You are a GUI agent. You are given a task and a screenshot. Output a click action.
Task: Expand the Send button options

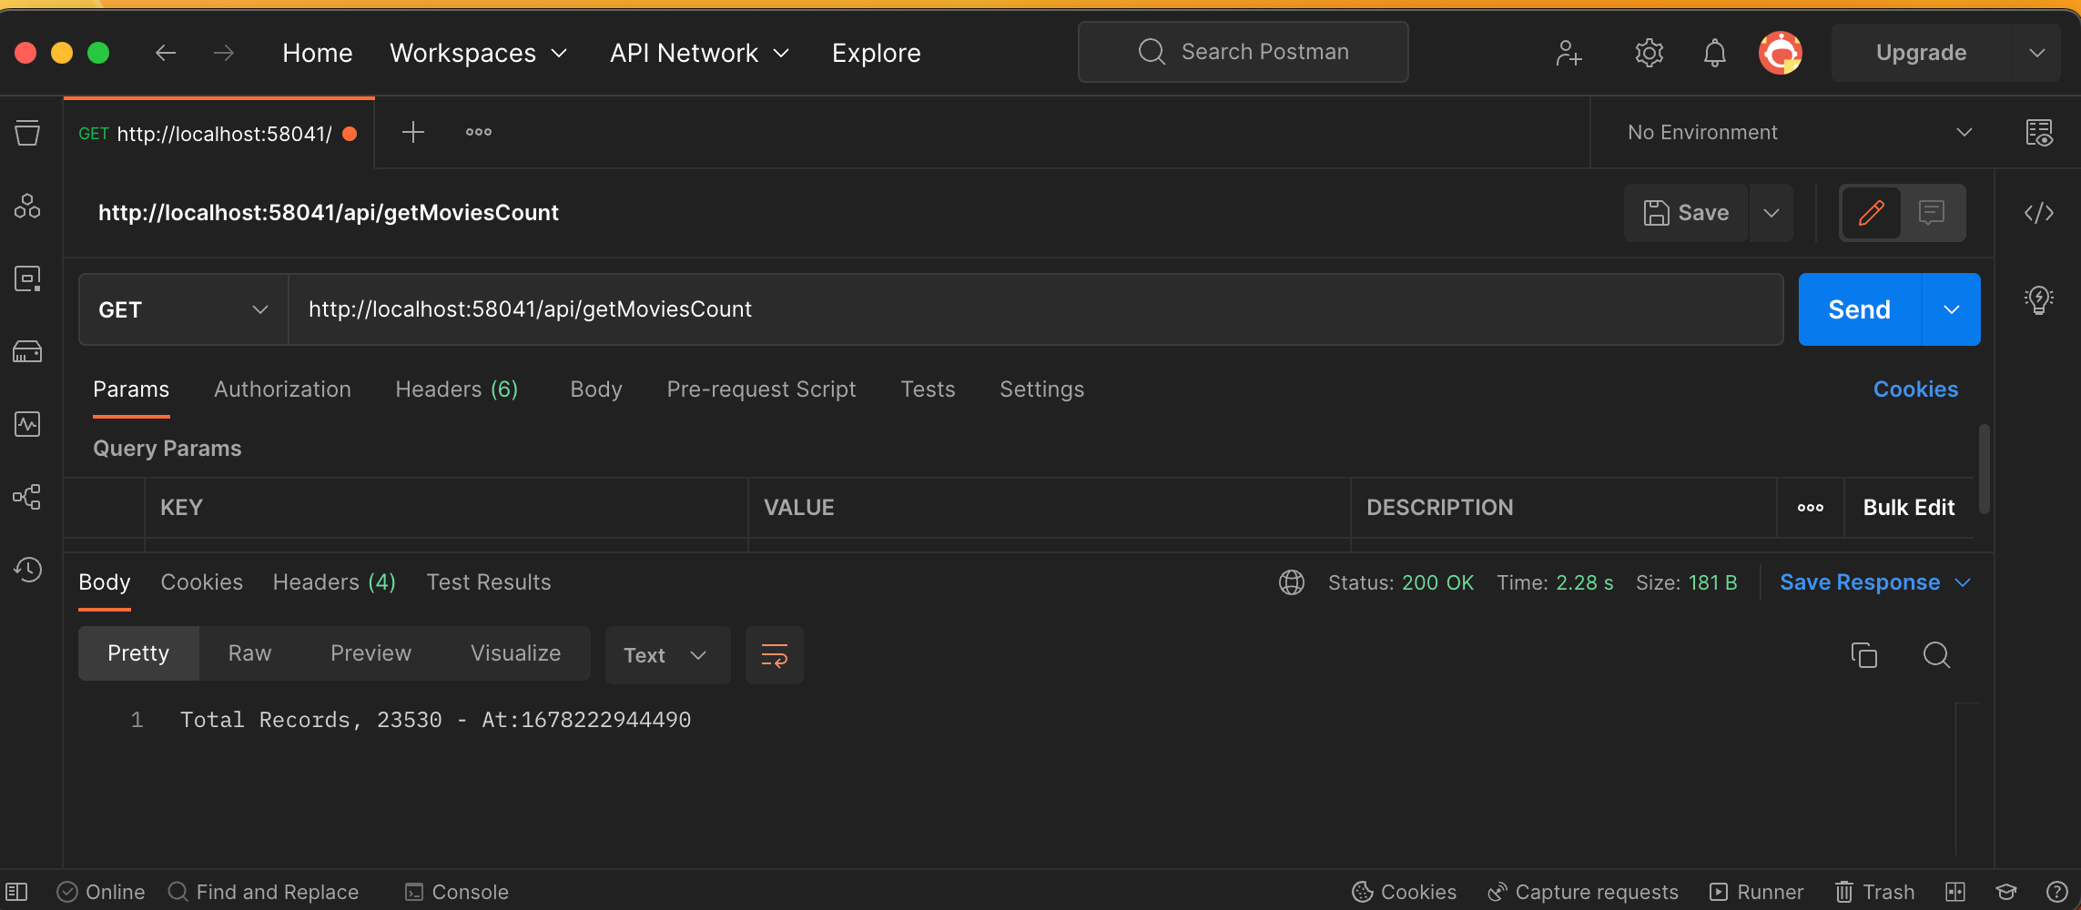click(1950, 308)
